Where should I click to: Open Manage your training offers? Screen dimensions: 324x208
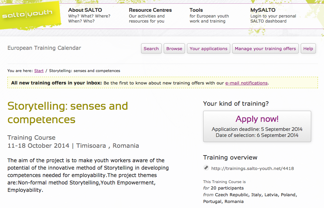(265, 48)
